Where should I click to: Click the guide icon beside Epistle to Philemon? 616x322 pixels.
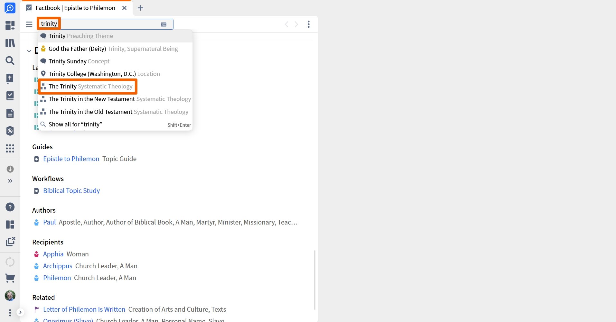point(36,159)
